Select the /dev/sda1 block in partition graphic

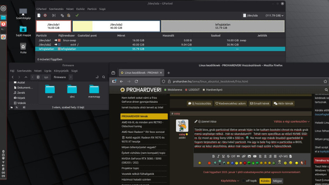[53, 26]
